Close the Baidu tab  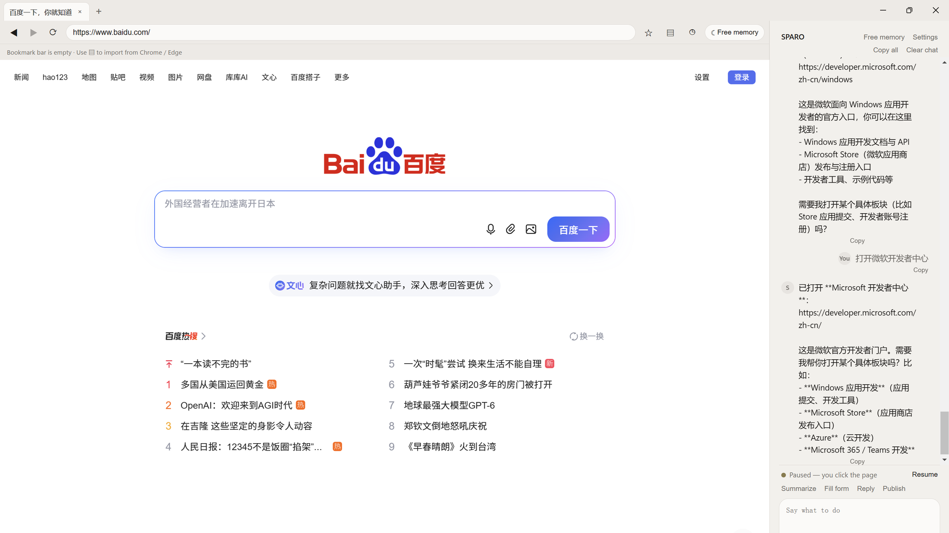coord(80,12)
